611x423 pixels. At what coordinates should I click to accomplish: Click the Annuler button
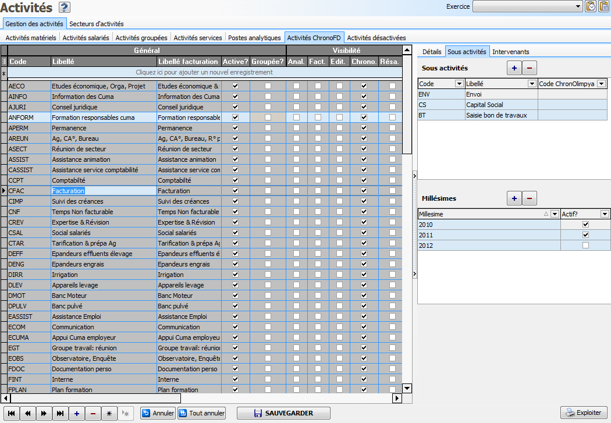click(158, 413)
